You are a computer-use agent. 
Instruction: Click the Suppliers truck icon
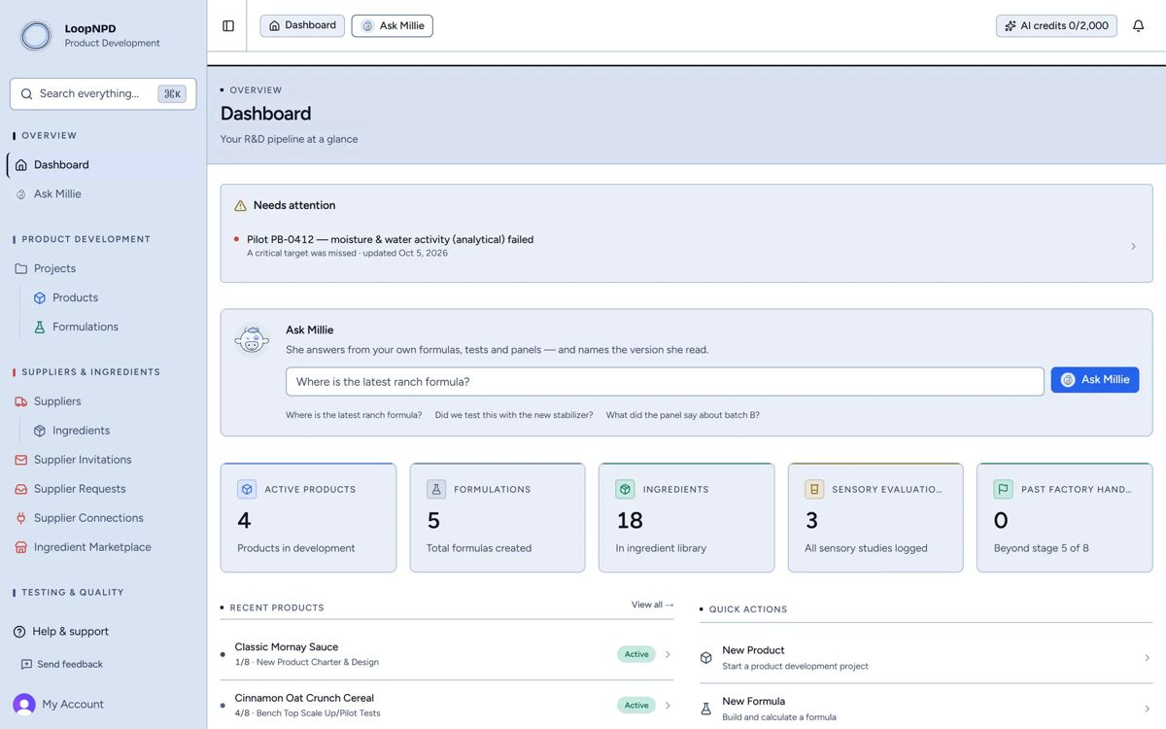pos(21,401)
